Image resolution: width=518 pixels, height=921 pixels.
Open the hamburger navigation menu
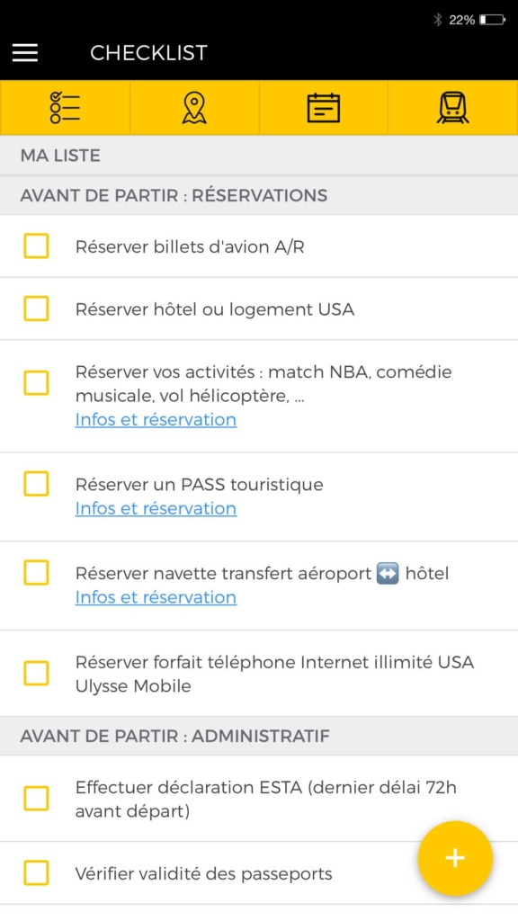(24, 52)
